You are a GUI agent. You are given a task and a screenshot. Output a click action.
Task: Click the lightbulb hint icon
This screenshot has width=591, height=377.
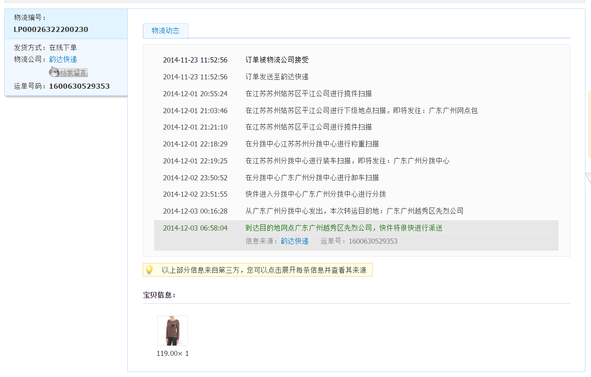[x=149, y=270]
